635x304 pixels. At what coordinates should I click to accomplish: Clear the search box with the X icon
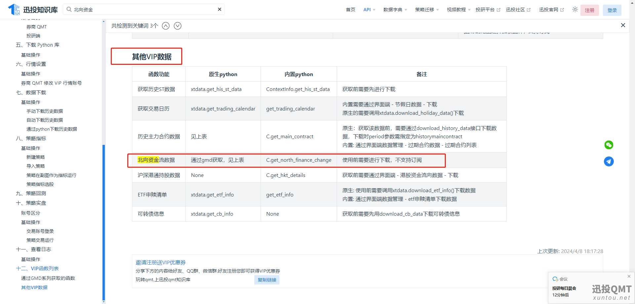click(219, 10)
